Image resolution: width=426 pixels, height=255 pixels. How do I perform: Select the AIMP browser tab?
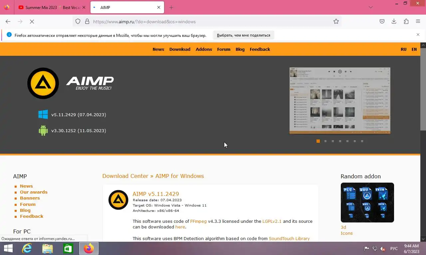[127, 7]
